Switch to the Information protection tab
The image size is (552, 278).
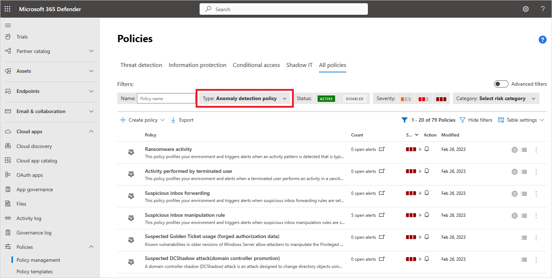pos(197,65)
